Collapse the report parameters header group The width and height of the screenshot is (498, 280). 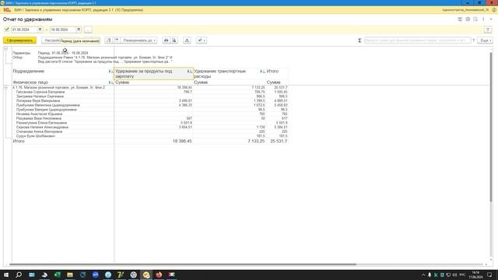(5, 48)
